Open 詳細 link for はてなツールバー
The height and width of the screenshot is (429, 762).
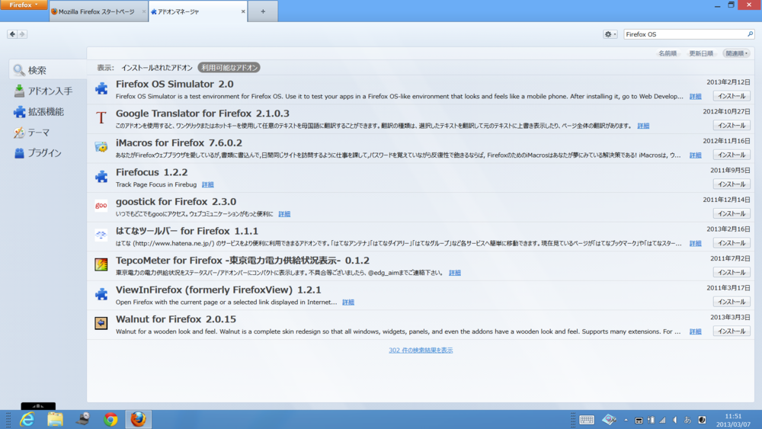696,243
